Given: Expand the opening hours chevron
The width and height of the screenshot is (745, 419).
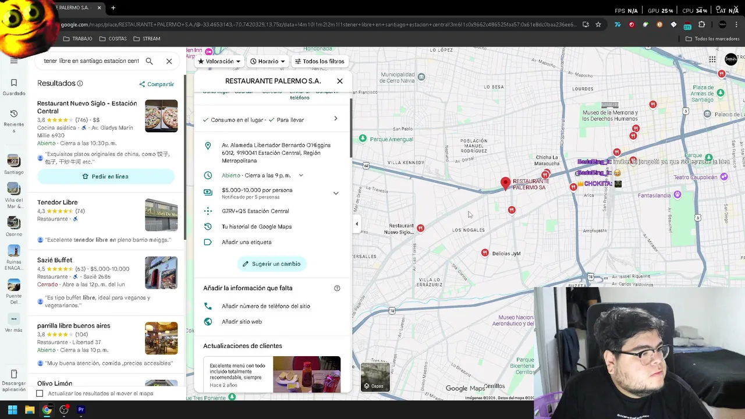Looking at the screenshot, I should pyautogui.click(x=301, y=175).
